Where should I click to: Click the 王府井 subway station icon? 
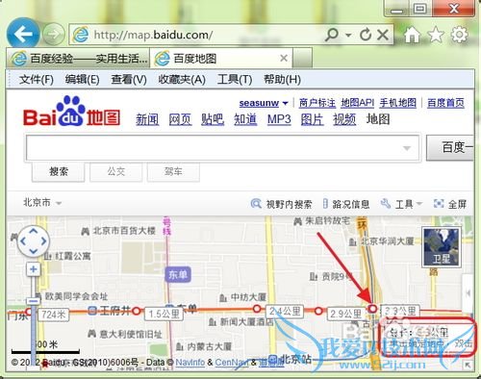tap(92, 310)
